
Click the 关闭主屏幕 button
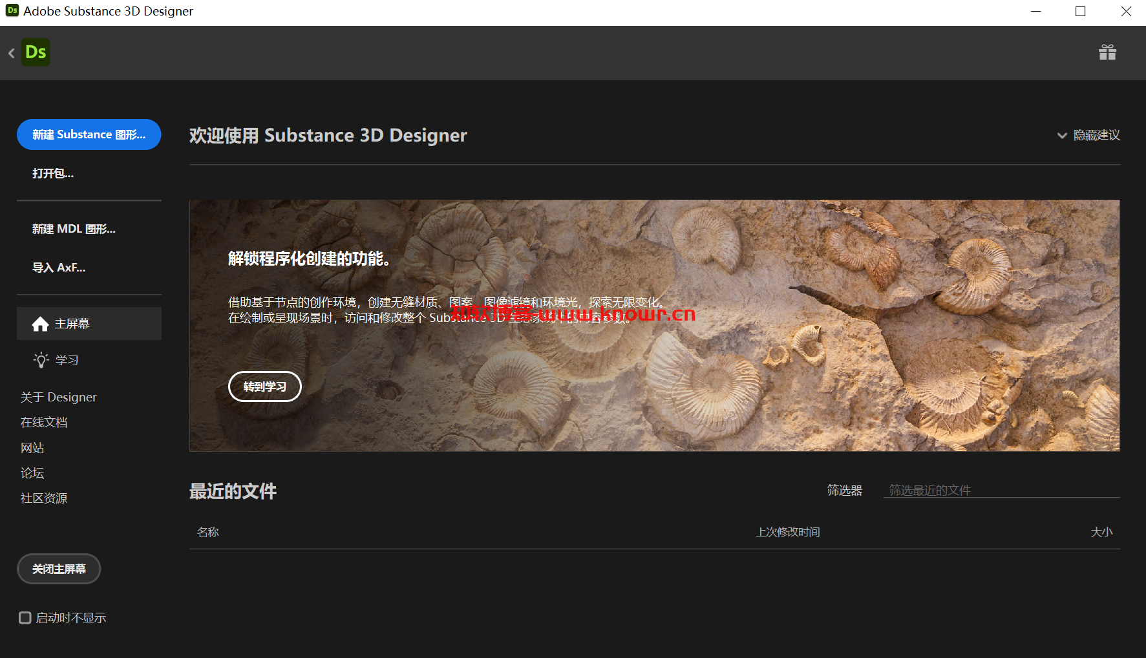(x=59, y=569)
